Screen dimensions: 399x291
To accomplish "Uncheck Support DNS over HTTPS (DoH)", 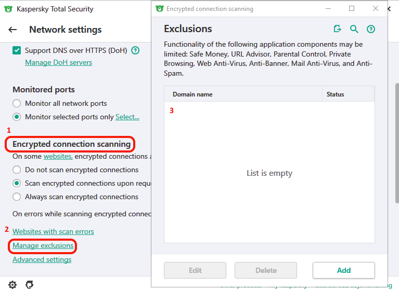I will [x=17, y=50].
